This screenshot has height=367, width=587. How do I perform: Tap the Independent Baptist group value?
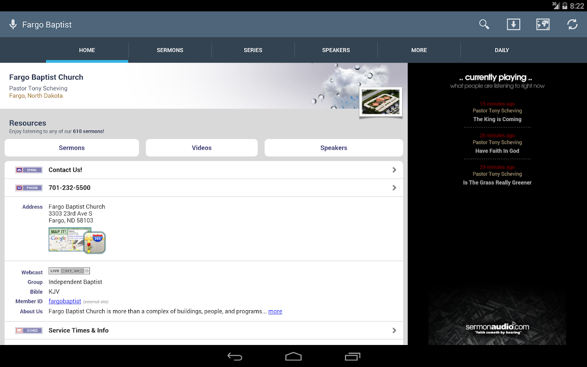pos(76,282)
